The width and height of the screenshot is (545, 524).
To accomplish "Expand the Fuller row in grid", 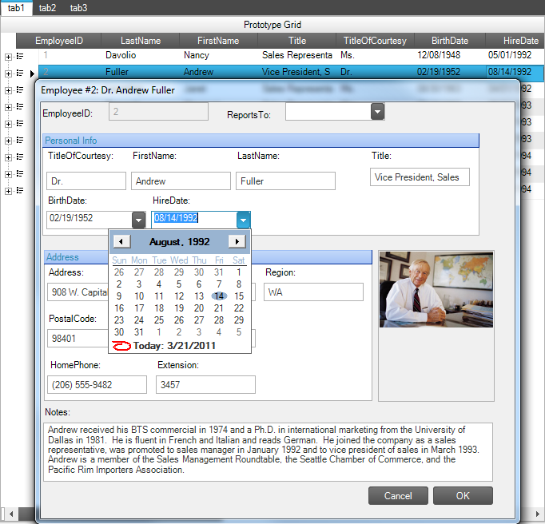I will (x=8, y=73).
